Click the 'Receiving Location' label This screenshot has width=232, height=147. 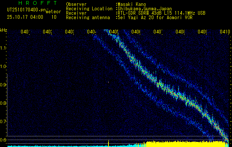[89, 9]
